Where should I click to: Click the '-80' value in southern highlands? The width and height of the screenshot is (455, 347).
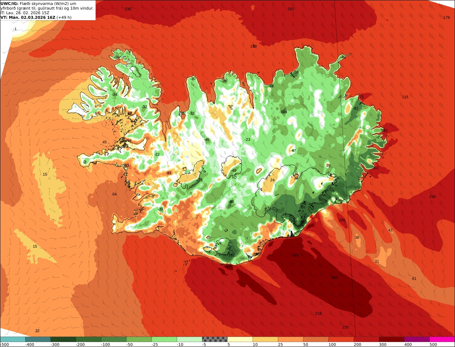(231, 202)
